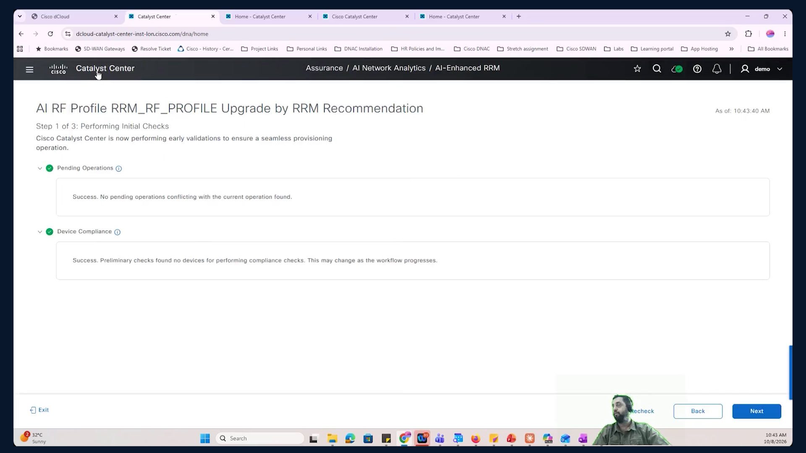Bookmark this page with the address bar star
The height and width of the screenshot is (453, 806).
click(x=728, y=34)
